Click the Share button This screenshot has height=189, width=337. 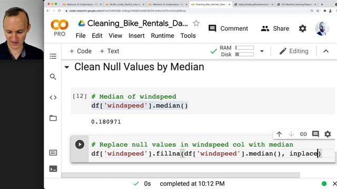pos(275,28)
